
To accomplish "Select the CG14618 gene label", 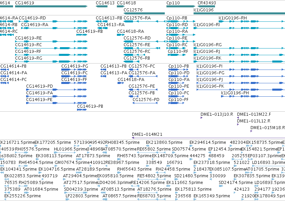I will click(126, 3).
